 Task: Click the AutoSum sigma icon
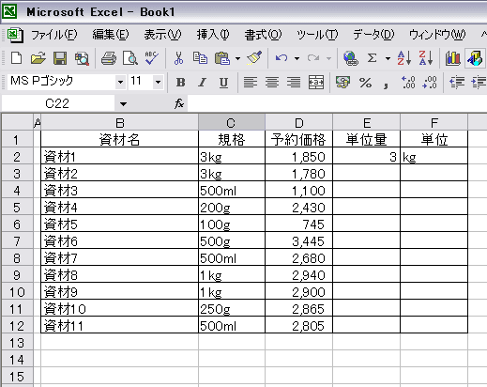pyautogui.click(x=372, y=58)
